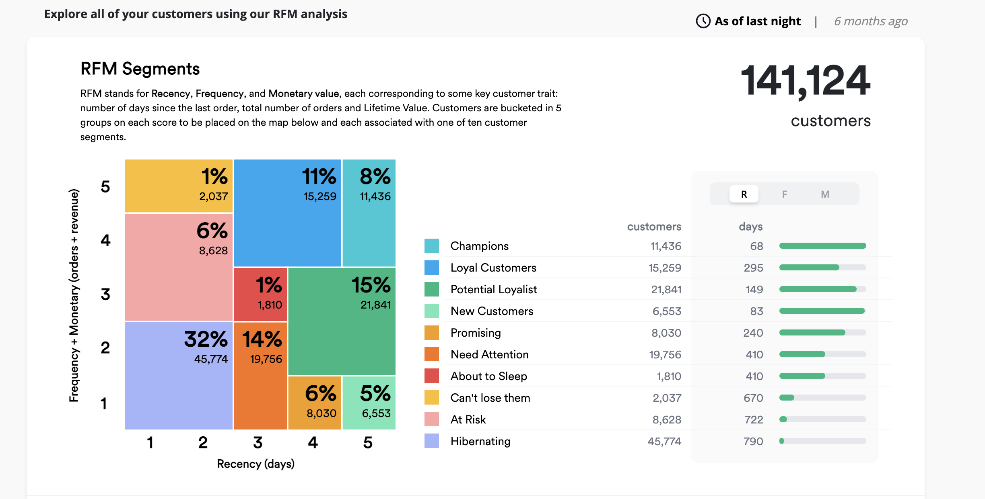The width and height of the screenshot is (985, 499).
Task: Click the Need Attention legend label
Action: (489, 354)
